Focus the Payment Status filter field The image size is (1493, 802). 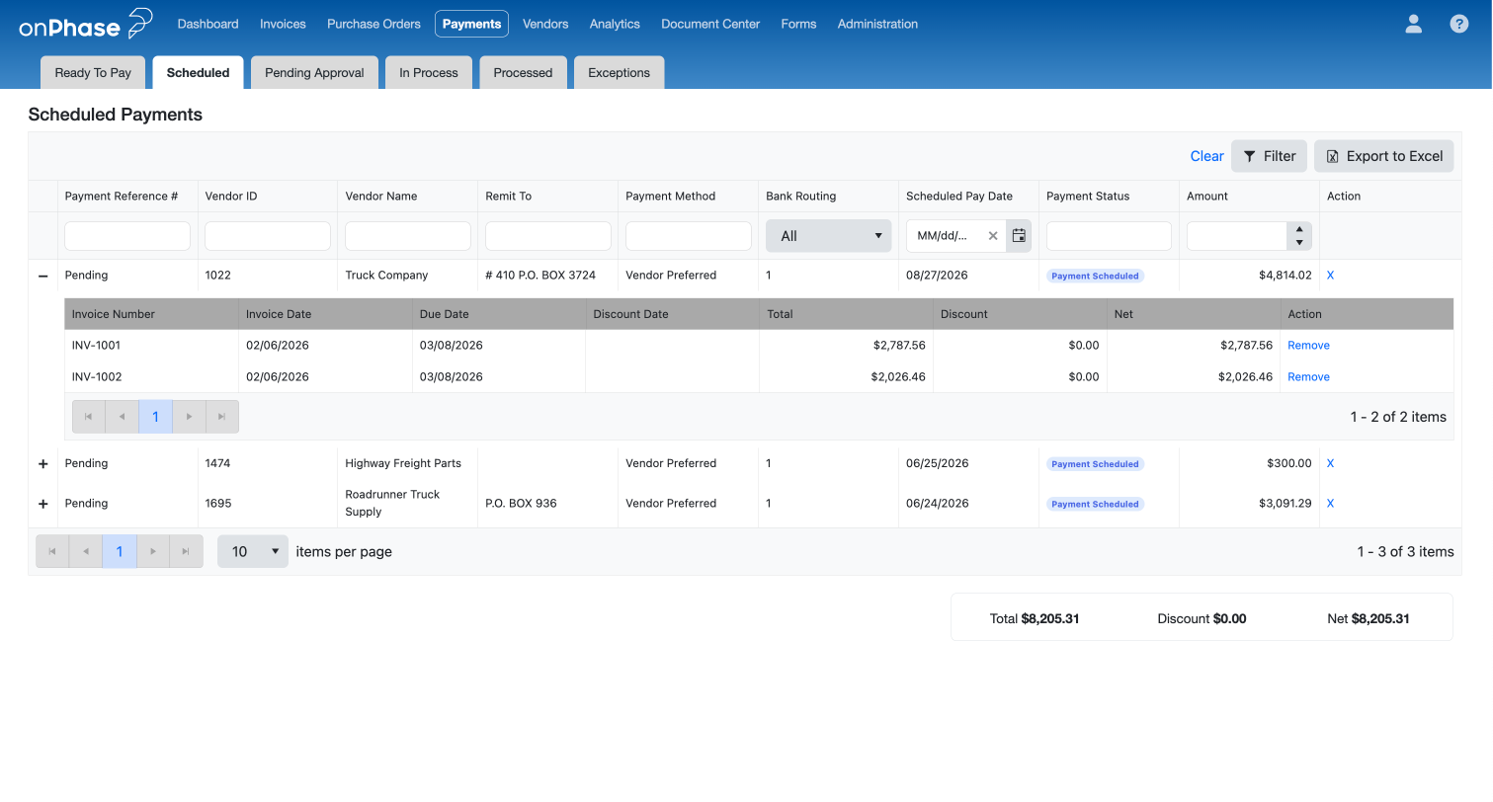(x=1109, y=236)
